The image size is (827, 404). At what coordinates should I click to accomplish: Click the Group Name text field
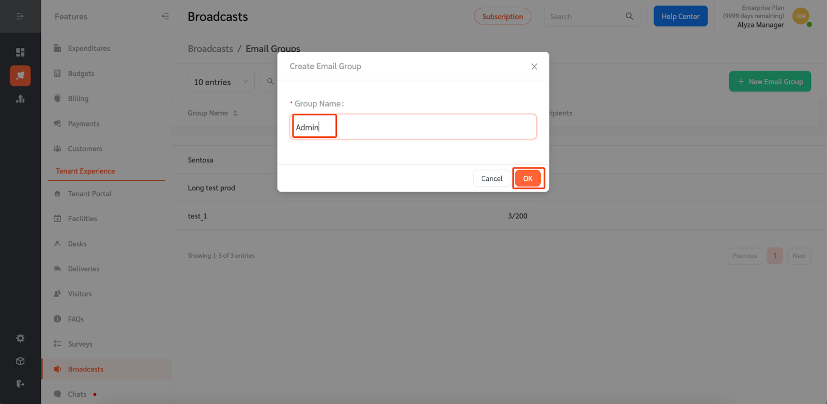click(413, 127)
